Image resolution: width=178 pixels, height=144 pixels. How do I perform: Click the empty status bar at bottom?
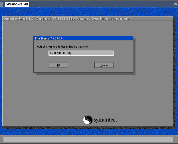(88, 139)
